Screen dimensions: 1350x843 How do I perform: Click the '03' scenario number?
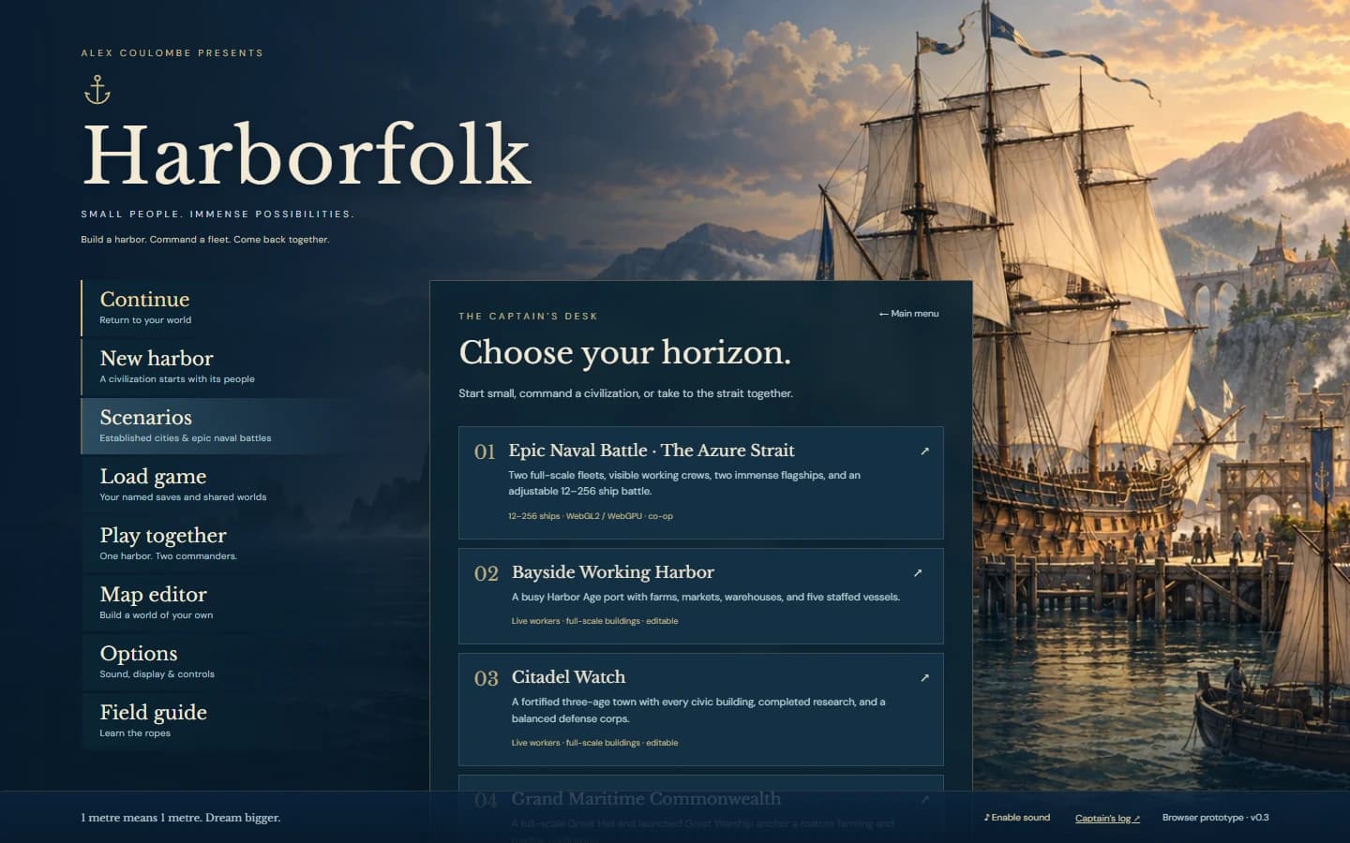(x=487, y=679)
